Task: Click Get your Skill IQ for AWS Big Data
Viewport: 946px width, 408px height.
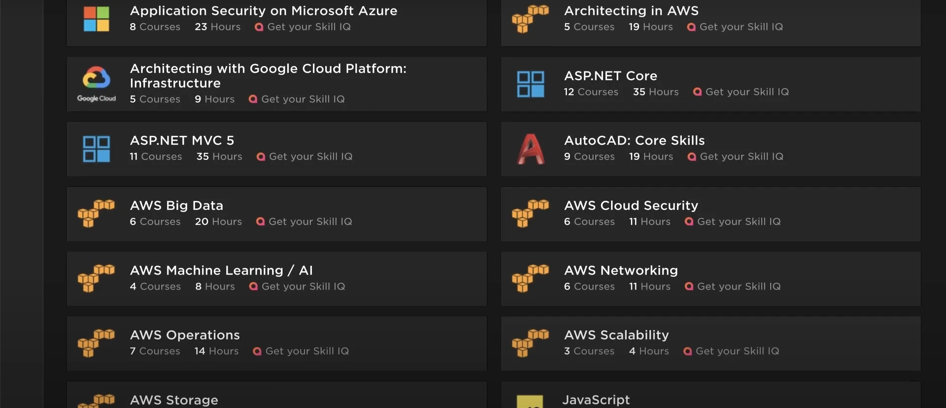Action: coord(310,222)
